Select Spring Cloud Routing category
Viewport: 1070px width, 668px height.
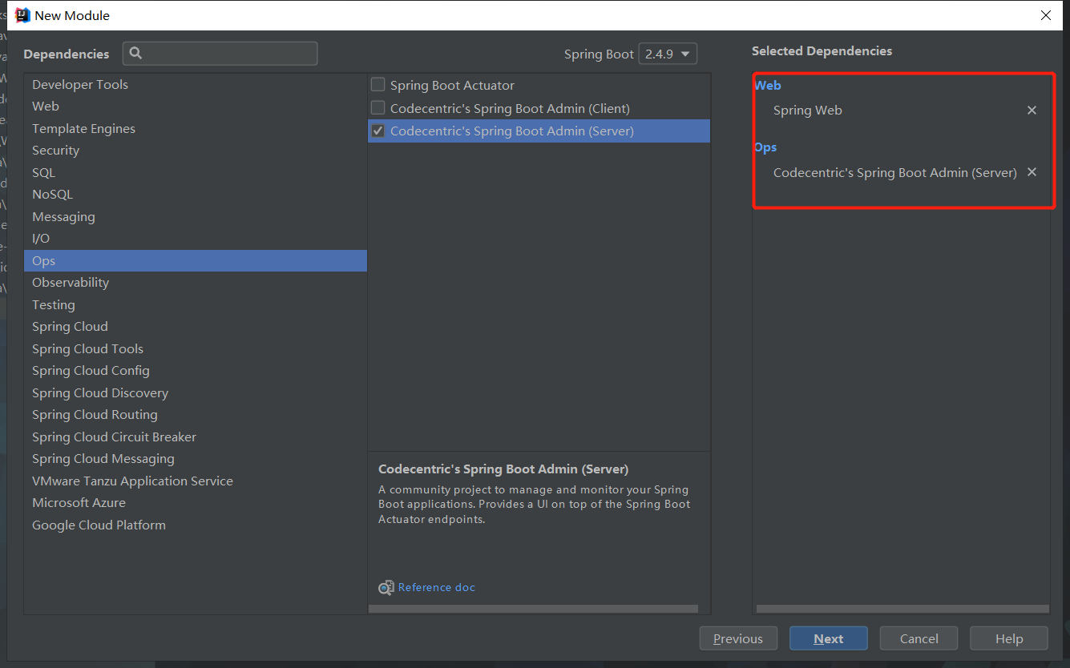196,415
